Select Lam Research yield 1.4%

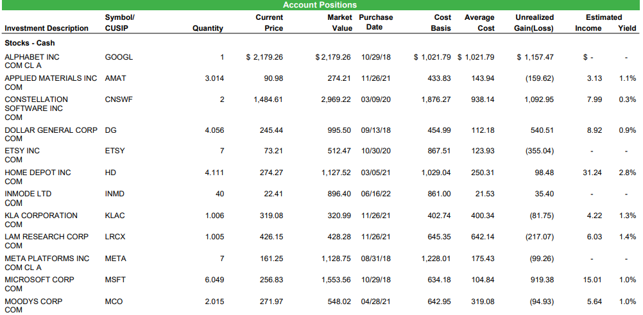pos(628,237)
